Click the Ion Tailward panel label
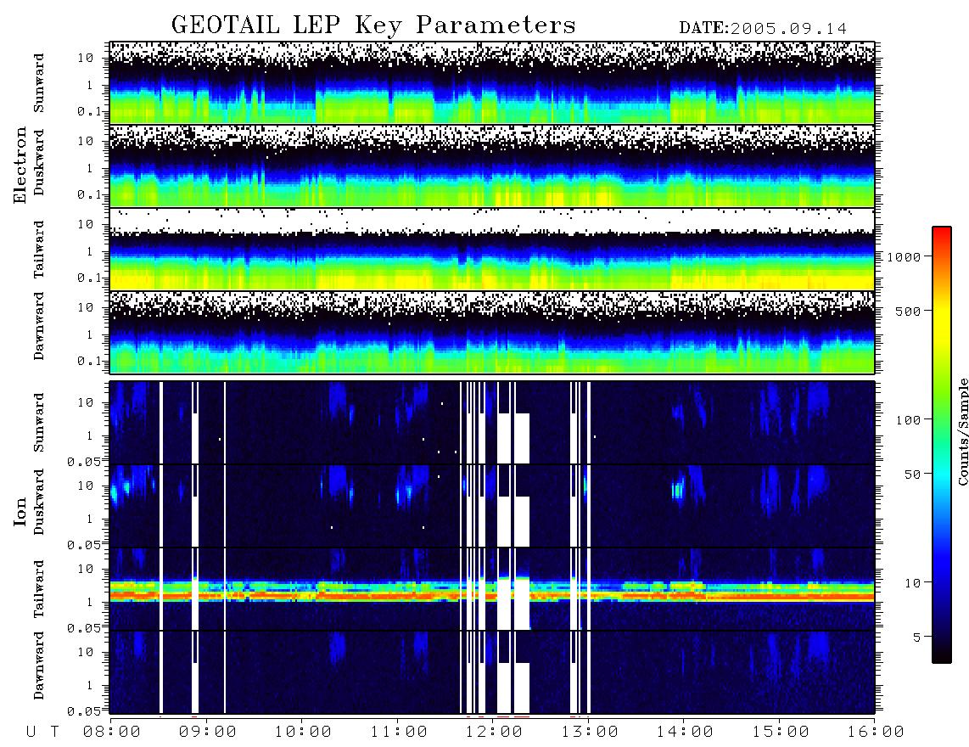This screenshot has width=969, height=747. coord(39,589)
